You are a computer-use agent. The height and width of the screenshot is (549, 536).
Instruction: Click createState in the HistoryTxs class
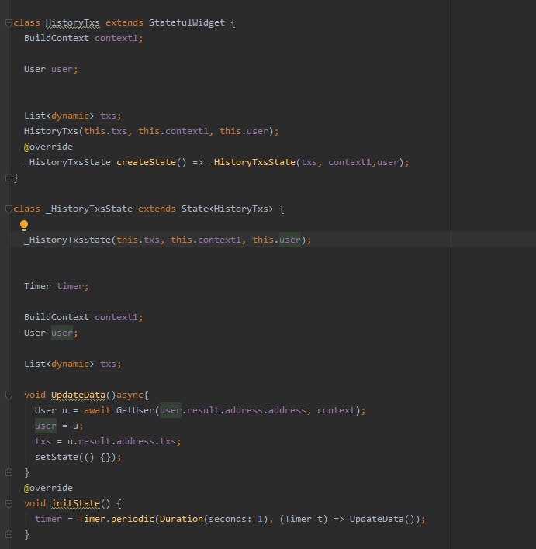click(146, 162)
